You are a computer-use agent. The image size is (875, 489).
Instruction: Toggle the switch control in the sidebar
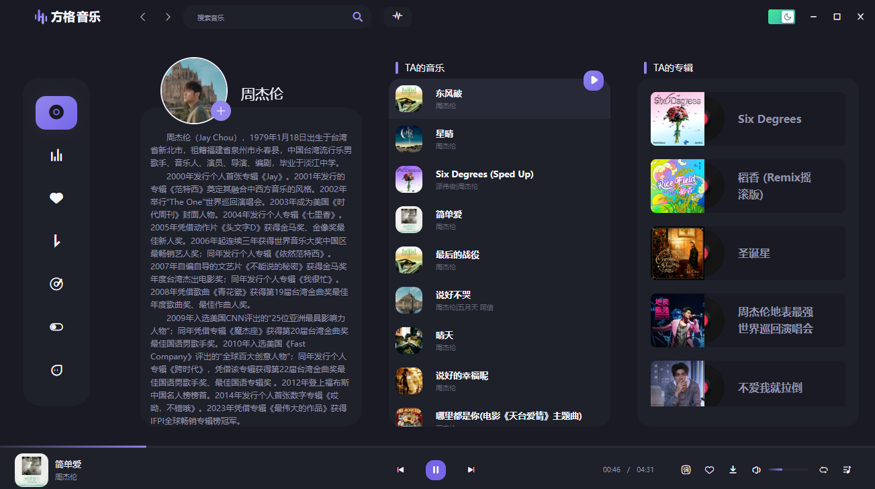click(56, 326)
